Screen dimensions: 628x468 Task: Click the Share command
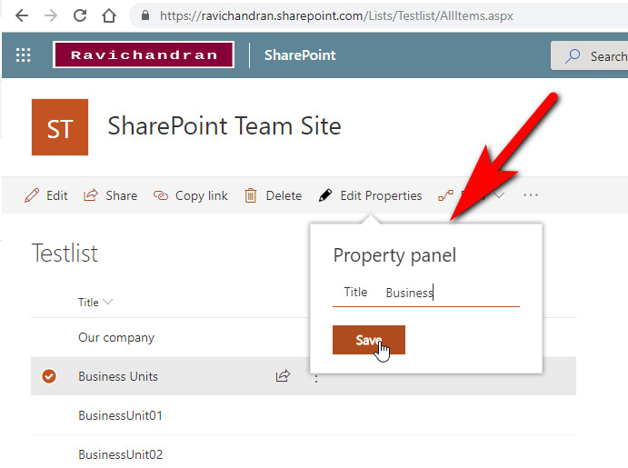[x=110, y=195]
